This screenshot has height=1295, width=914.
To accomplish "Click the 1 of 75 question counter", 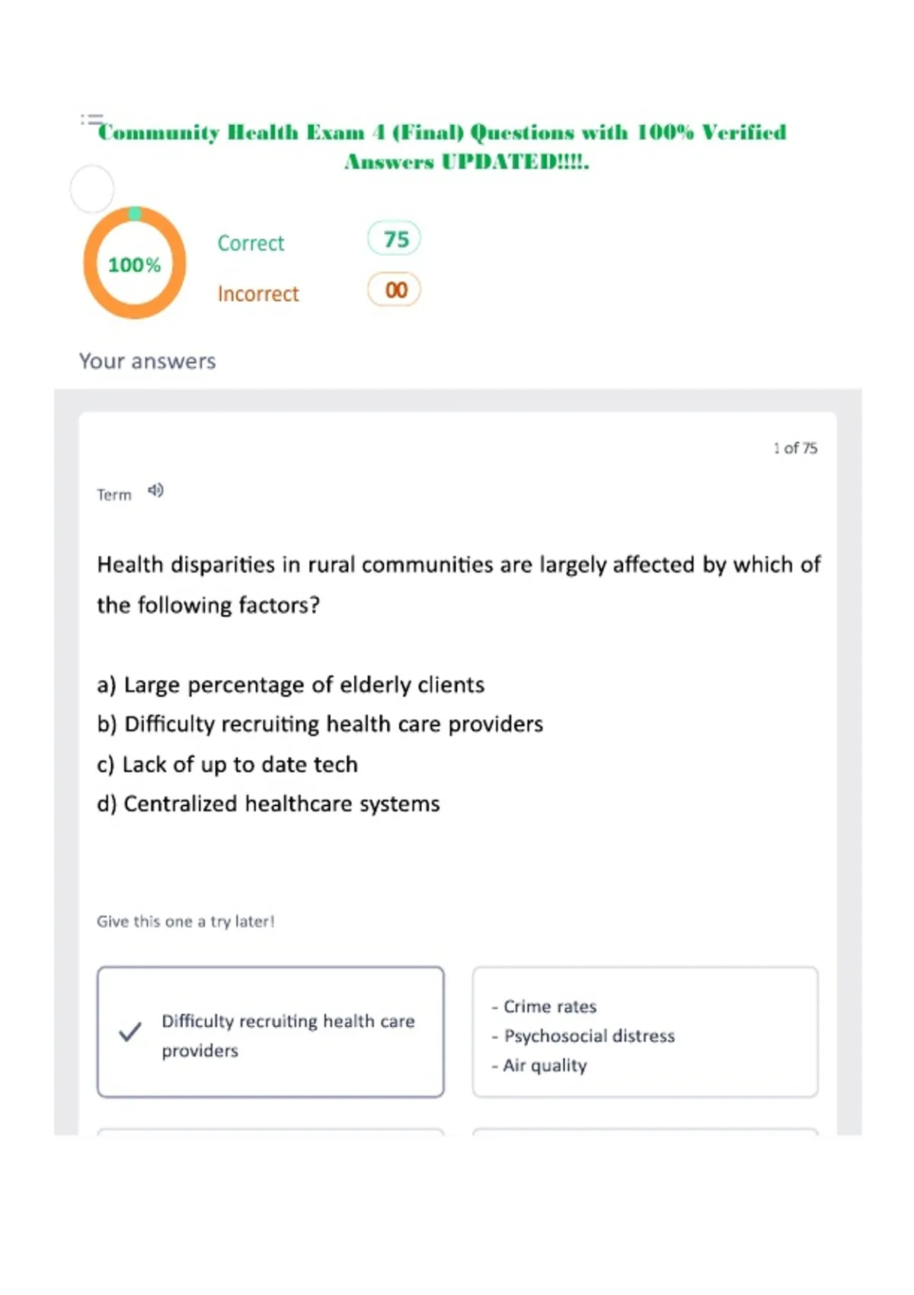I will point(795,448).
